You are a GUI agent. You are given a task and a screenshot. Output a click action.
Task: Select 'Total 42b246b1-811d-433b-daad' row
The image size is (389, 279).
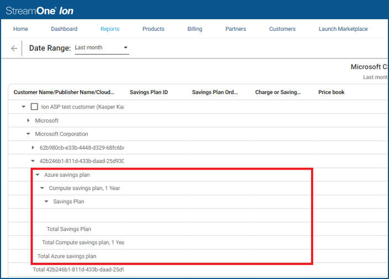(x=78, y=270)
